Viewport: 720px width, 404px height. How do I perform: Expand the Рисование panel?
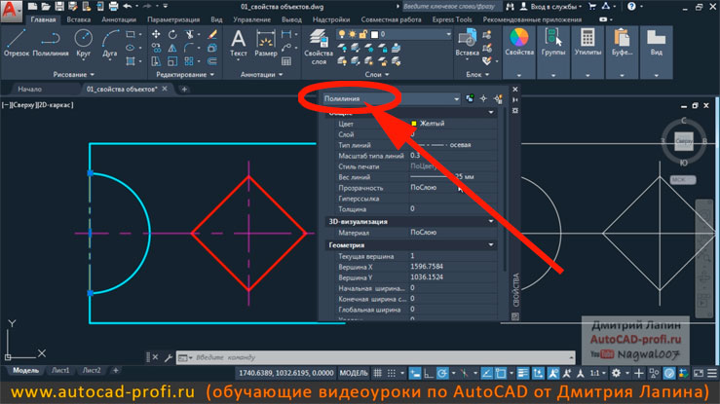[x=73, y=74]
